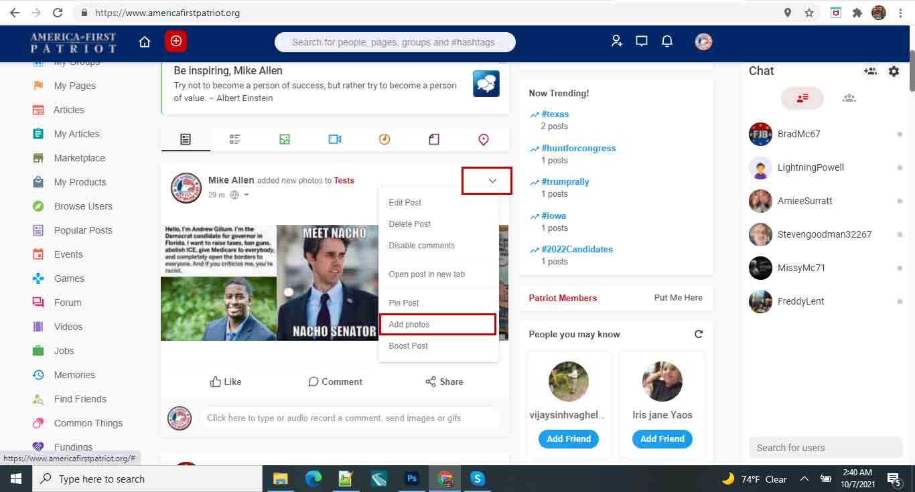The width and height of the screenshot is (915, 492).
Task: Expand the post options chevron dropdown
Action: pyautogui.click(x=492, y=181)
